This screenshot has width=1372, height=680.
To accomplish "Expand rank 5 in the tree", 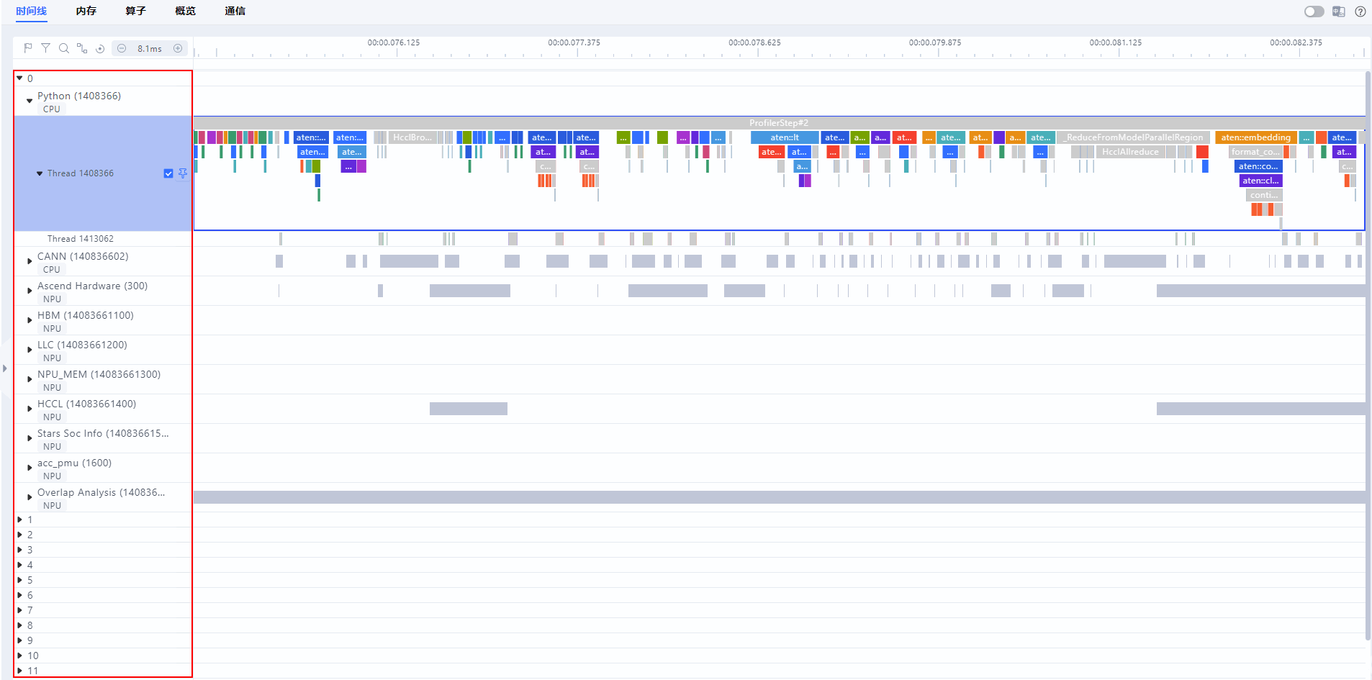I will (19, 580).
